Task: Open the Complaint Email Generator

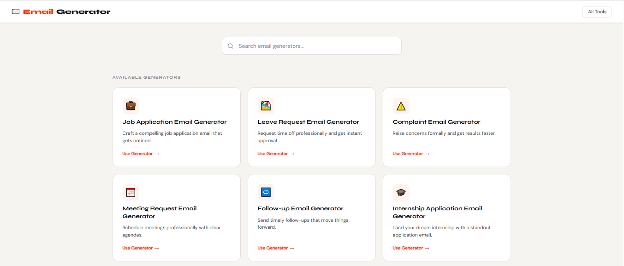Action: [x=410, y=153]
